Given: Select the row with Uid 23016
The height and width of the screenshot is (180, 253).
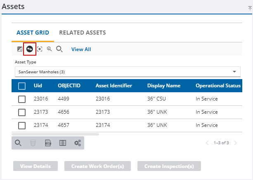Looking at the screenshot, I should click(22, 99).
